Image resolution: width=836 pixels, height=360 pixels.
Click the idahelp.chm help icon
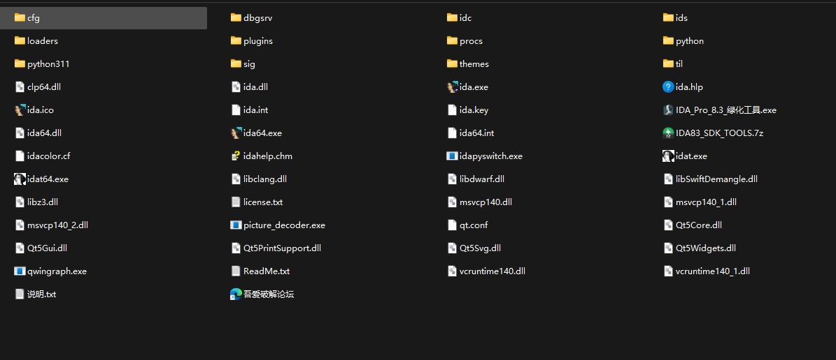point(236,156)
